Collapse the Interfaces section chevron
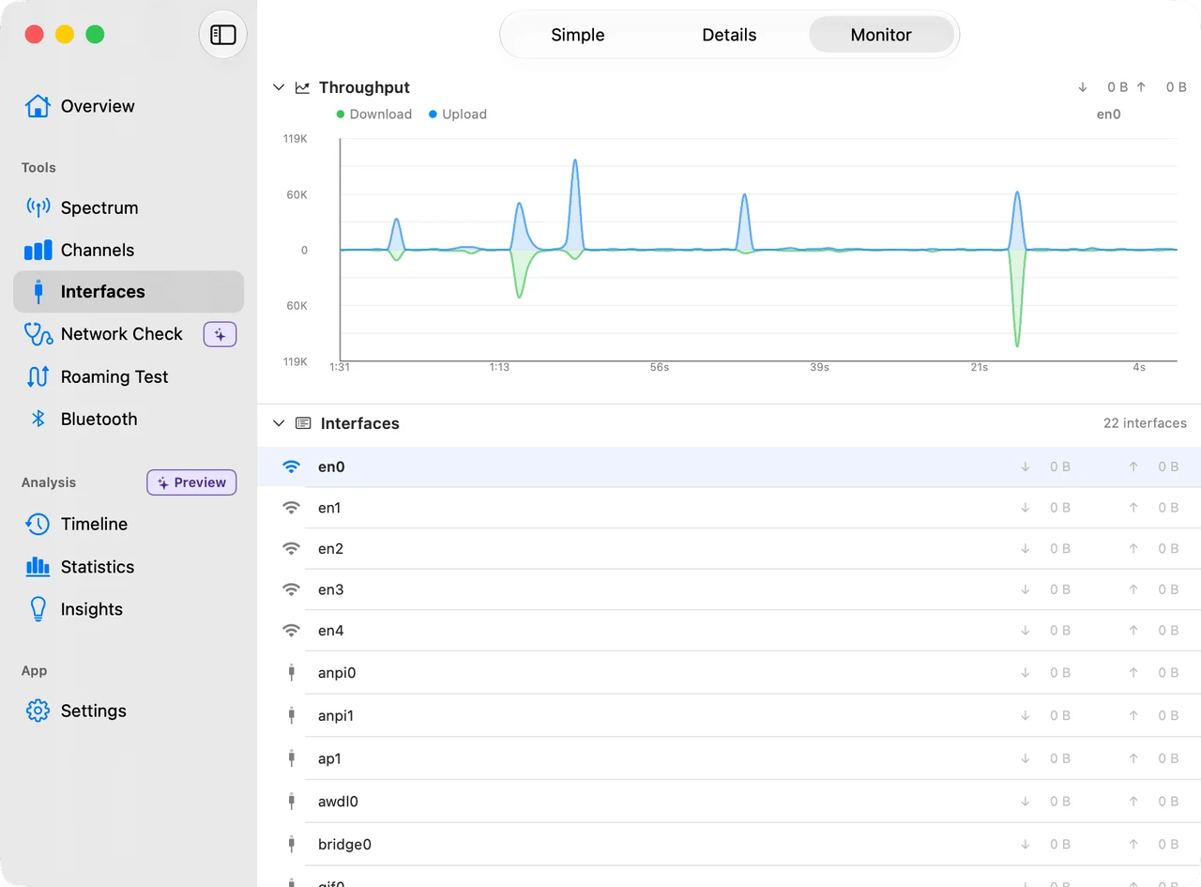The image size is (1201, 887). 278,423
